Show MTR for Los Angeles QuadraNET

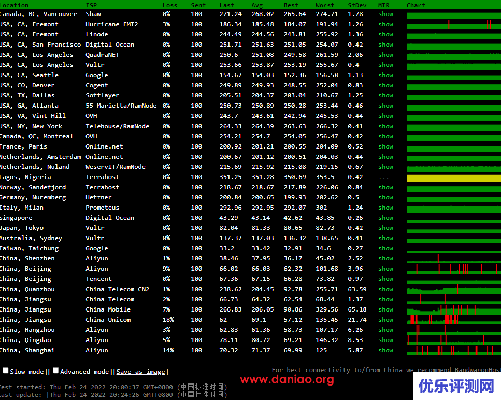pyautogui.click(x=385, y=55)
